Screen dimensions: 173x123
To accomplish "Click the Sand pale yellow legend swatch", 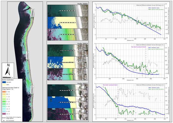I will 4,85.
